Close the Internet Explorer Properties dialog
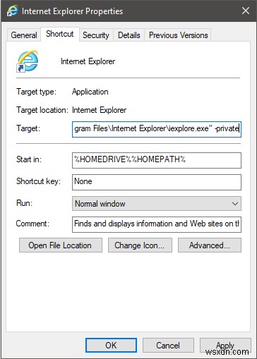This screenshot has height=359, width=257. pyautogui.click(x=246, y=11)
